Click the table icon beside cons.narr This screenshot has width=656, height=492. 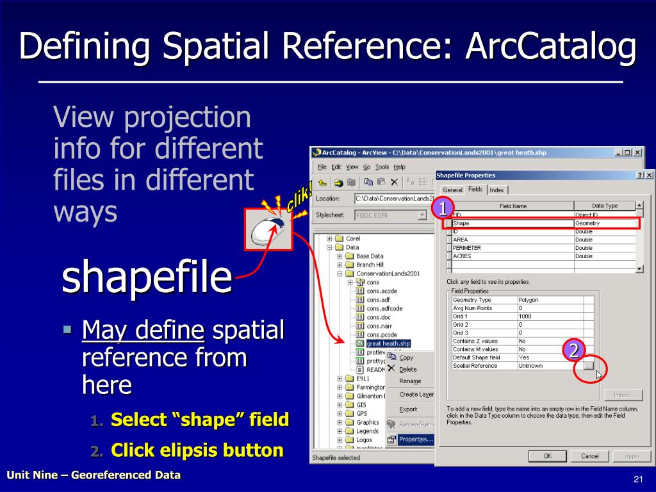(360, 326)
